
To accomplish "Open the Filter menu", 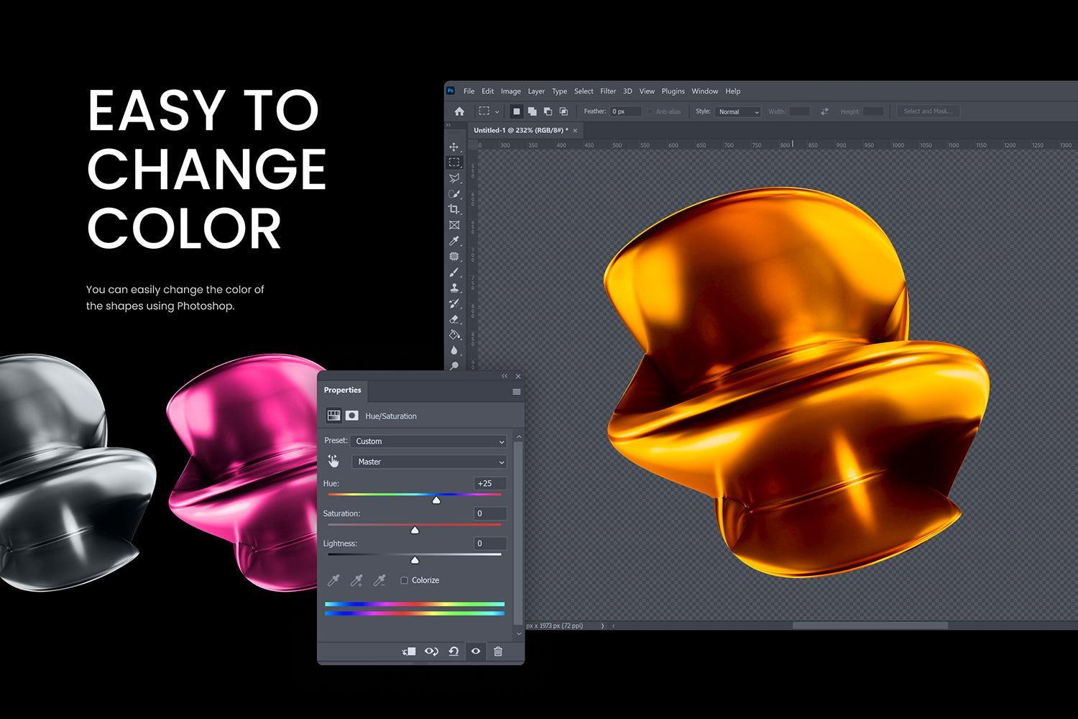I will coord(608,91).
